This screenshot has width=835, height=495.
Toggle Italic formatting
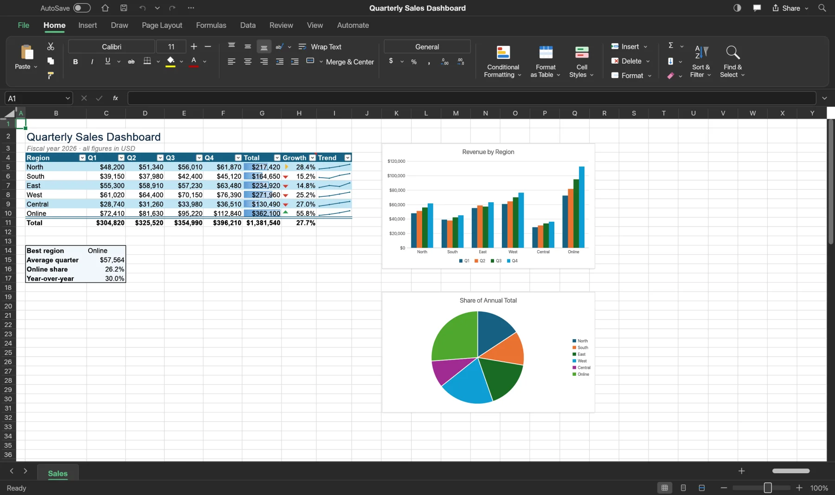point(92,61)
